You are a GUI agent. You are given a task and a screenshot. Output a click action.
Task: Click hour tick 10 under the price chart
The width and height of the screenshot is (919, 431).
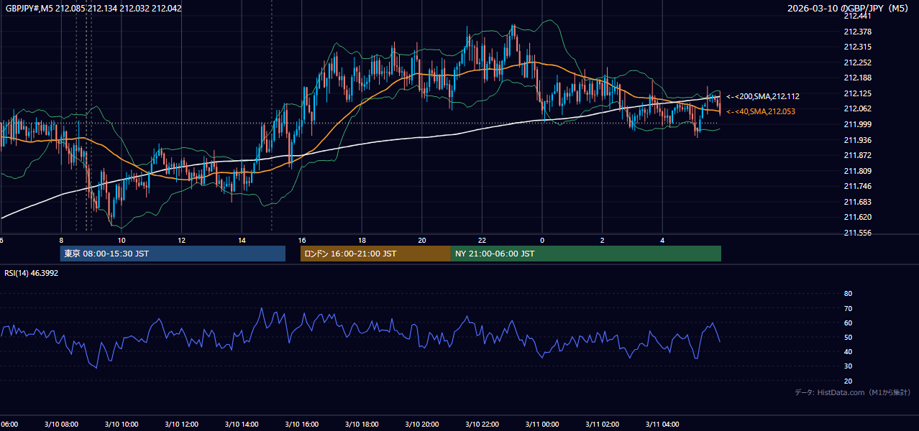(x=122, y=240)
